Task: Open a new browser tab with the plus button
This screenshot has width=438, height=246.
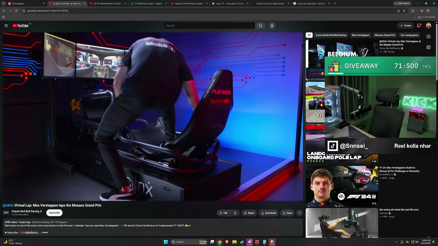Action: 335,3
